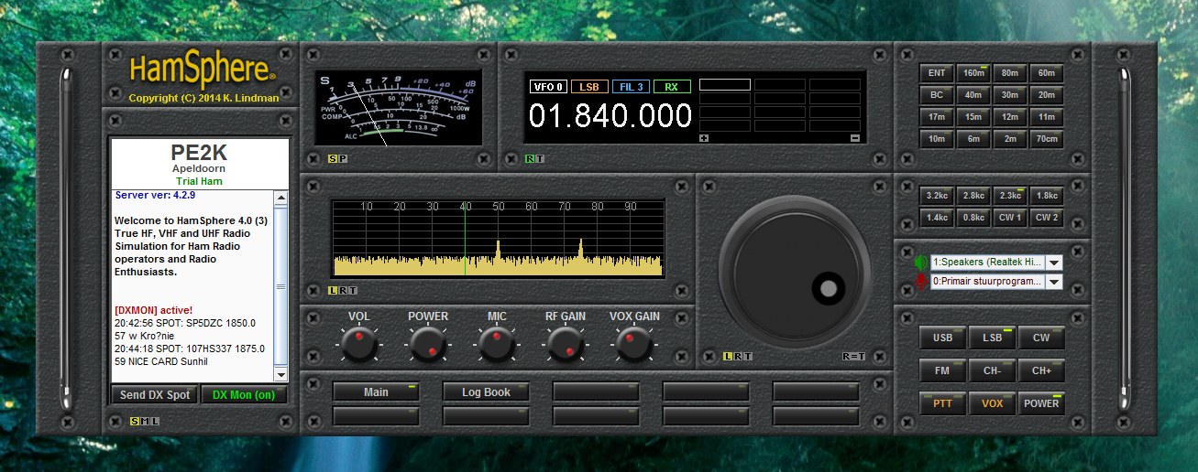
Task: Click the S size indicator under chat panel
Action: (134, 421)
